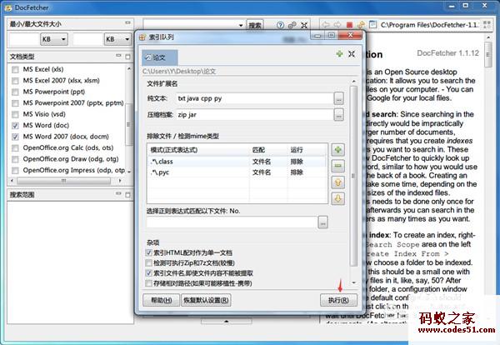The image size is (500, 345).
Task: Minimize the 搜索范围 panel
Action: [118, 193]
